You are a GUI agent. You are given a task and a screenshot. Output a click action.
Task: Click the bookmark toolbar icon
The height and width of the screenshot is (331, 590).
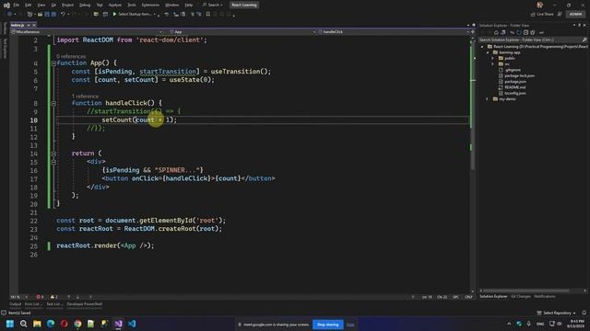(x=208, y=15)
